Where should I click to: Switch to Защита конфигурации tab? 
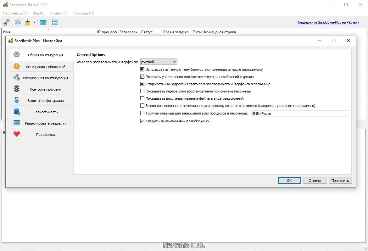pos(42,100)
